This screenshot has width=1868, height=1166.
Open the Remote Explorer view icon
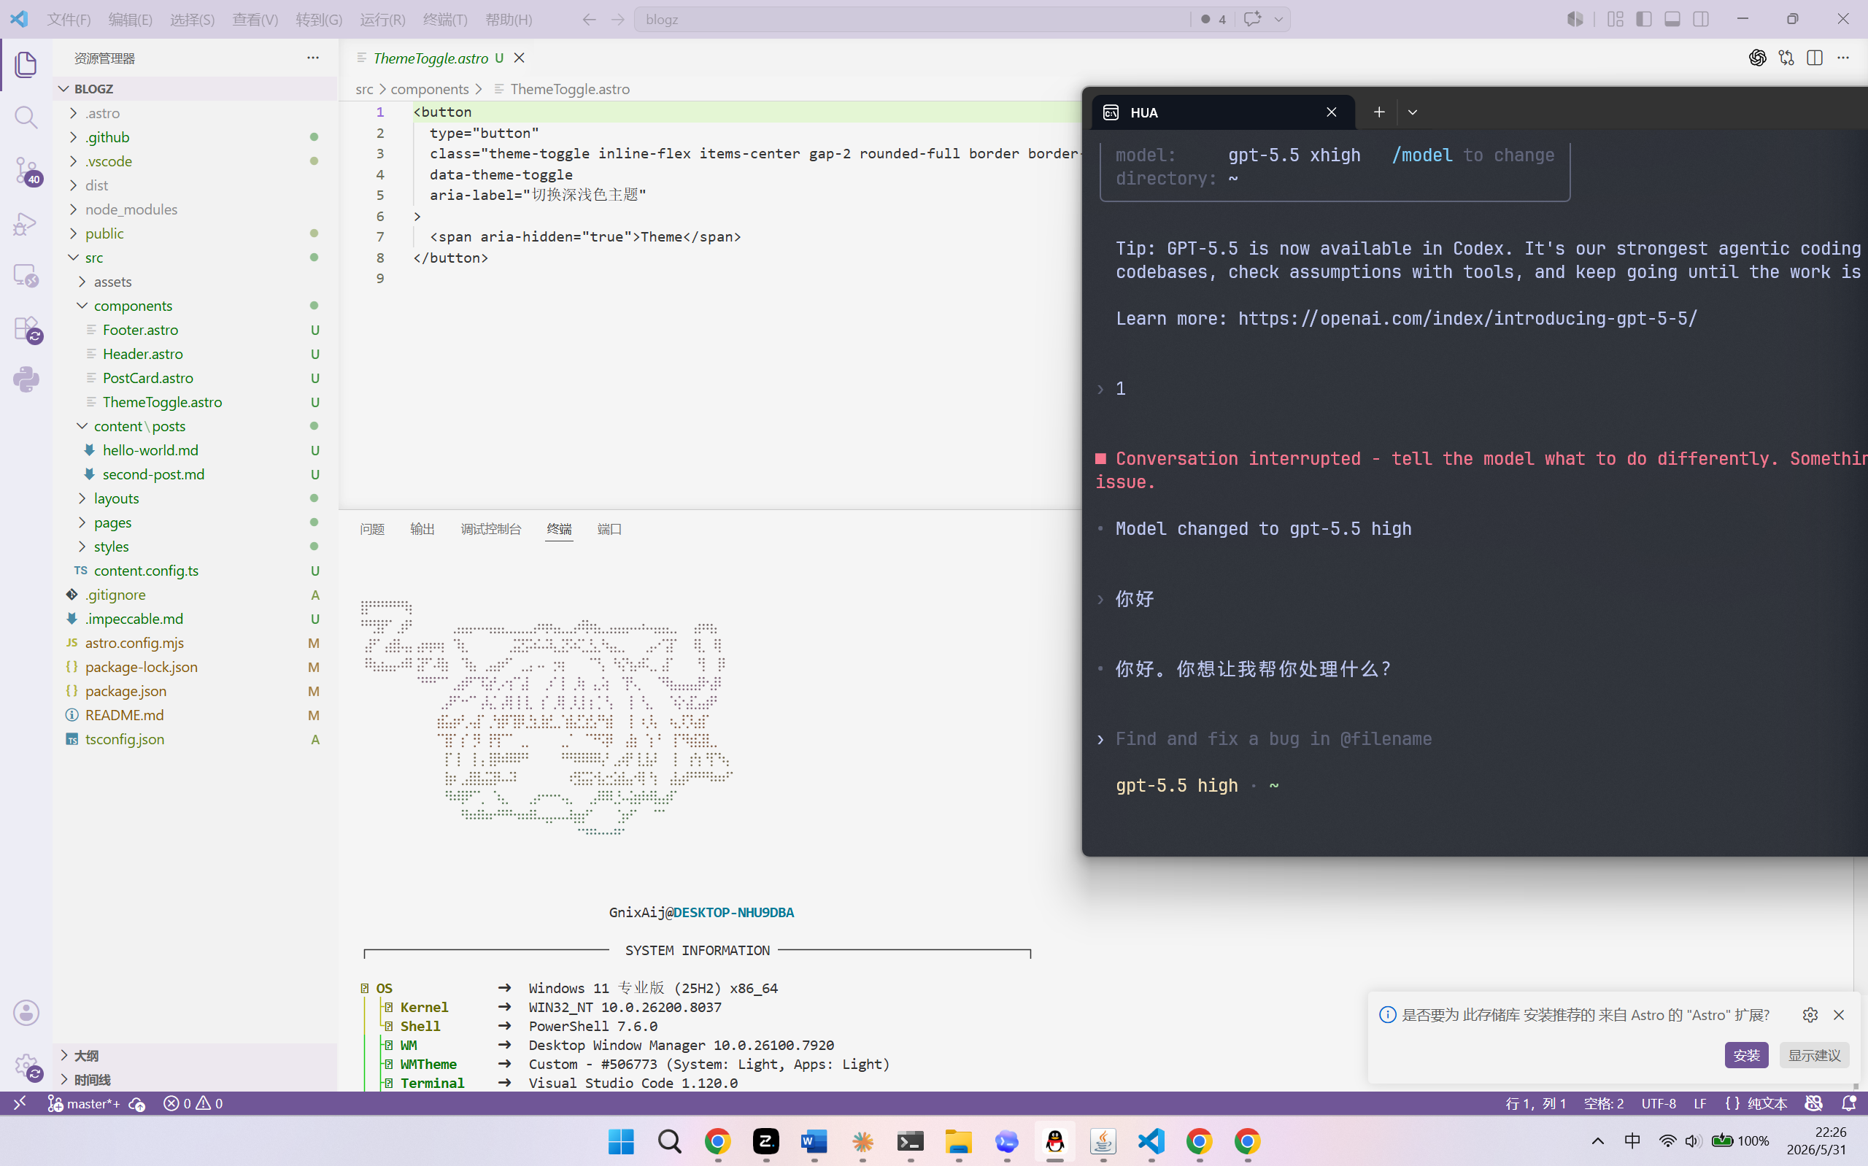(x=26, y=276)
